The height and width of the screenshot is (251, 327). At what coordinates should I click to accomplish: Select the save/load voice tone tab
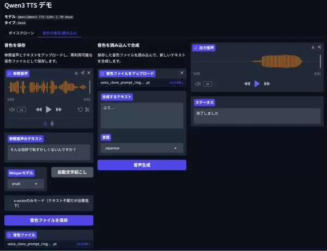(59, 33)
